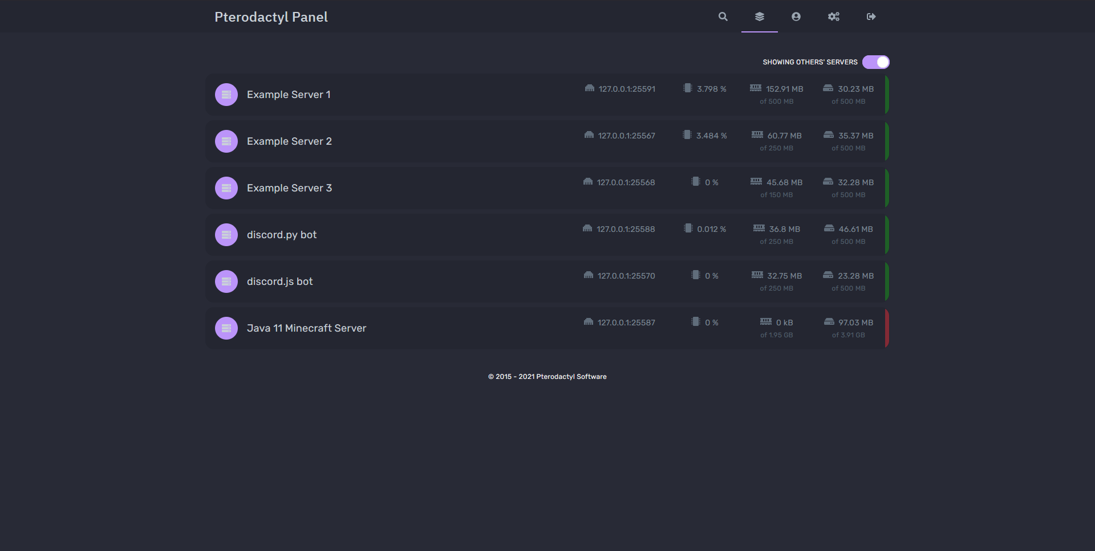This screenshot has width=1095, height=551.
Task: Click the Java 11 Minecraft Server icon
Action: click(226, 328)
